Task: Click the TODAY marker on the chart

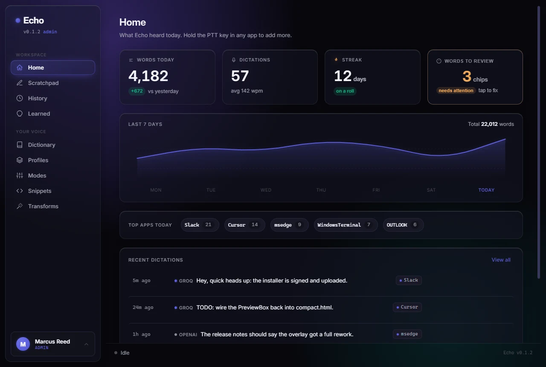Action: pos(486,190)
